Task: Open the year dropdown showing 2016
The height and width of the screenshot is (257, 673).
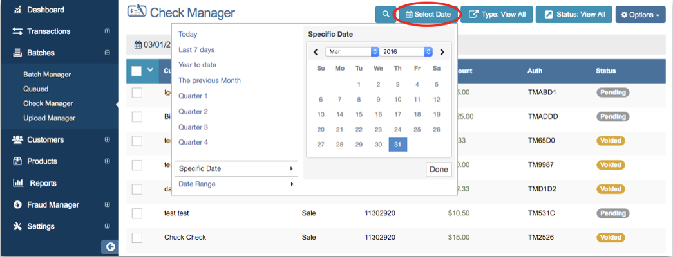Action: [406, 51]
